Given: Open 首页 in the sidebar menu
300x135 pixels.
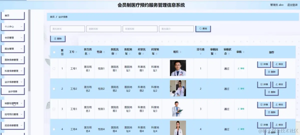Looking at the screenshot, I should tap(13, 16).
